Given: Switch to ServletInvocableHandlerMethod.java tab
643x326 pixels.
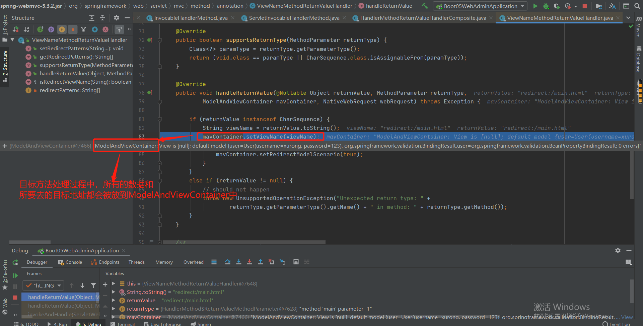Looking at the screenshot, I should coord(294,18).
